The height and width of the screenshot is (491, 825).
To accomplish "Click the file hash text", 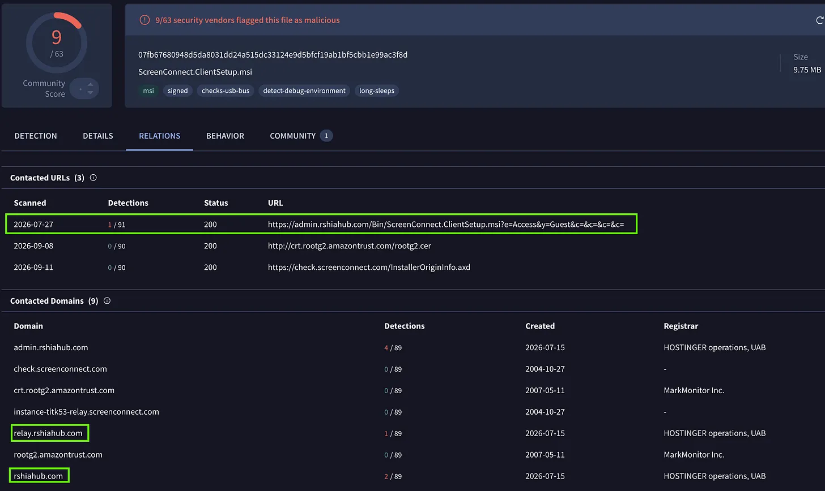I will click(x=273, y=55).
